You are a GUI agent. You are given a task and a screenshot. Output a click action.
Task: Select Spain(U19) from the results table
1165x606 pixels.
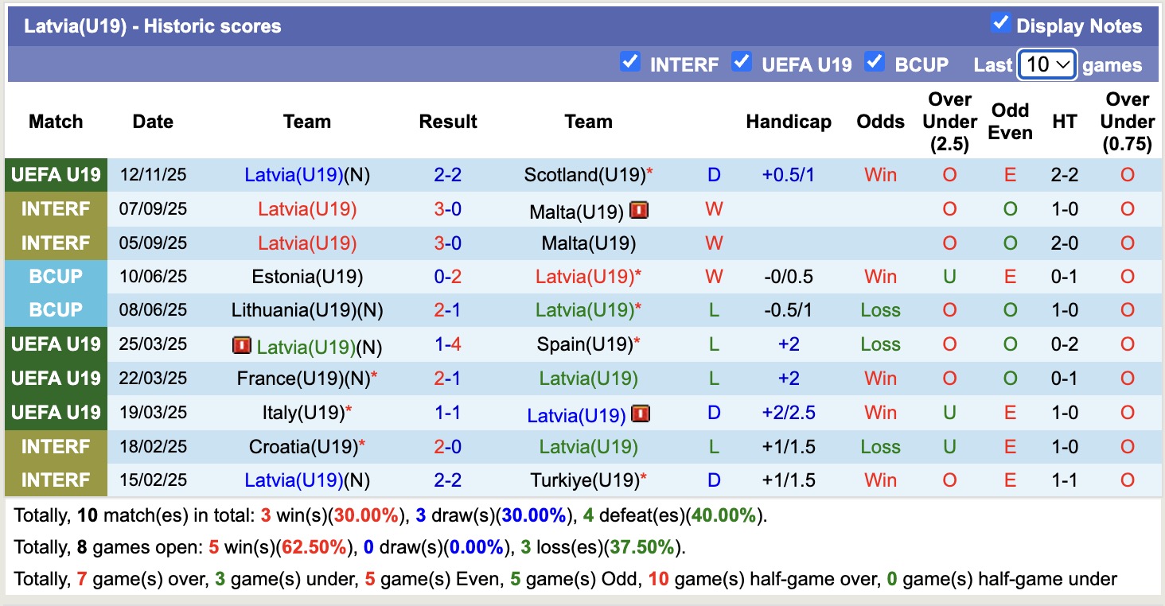[585, 345]
